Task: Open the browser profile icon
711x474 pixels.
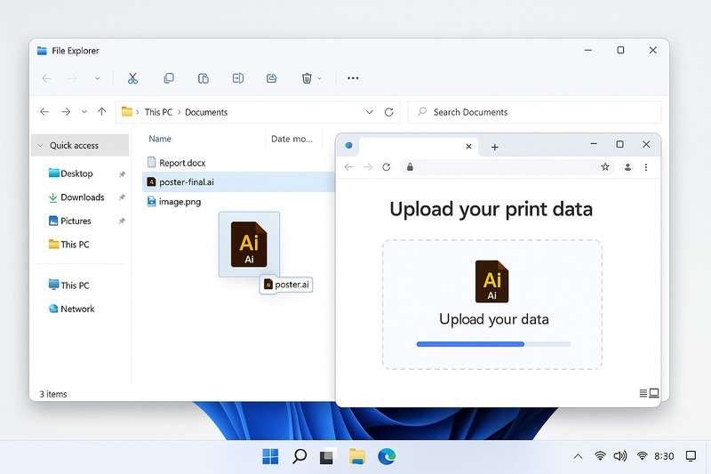Action: tap(627, 167)
